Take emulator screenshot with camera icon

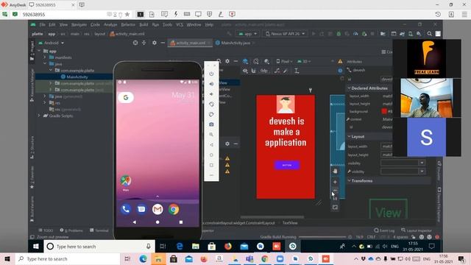point(211,124)
